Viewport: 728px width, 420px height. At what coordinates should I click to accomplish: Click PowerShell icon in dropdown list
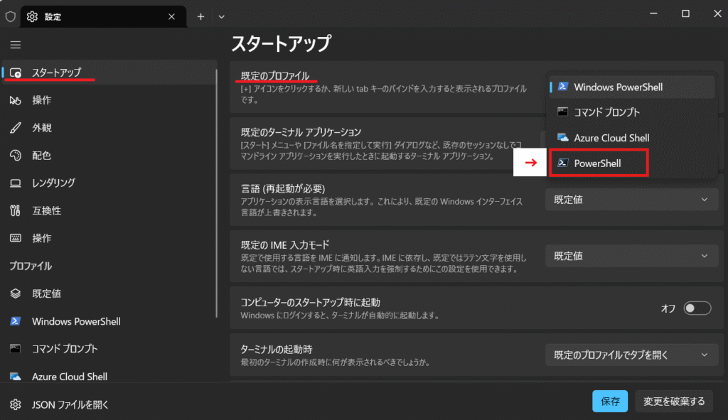click(563, 163)
